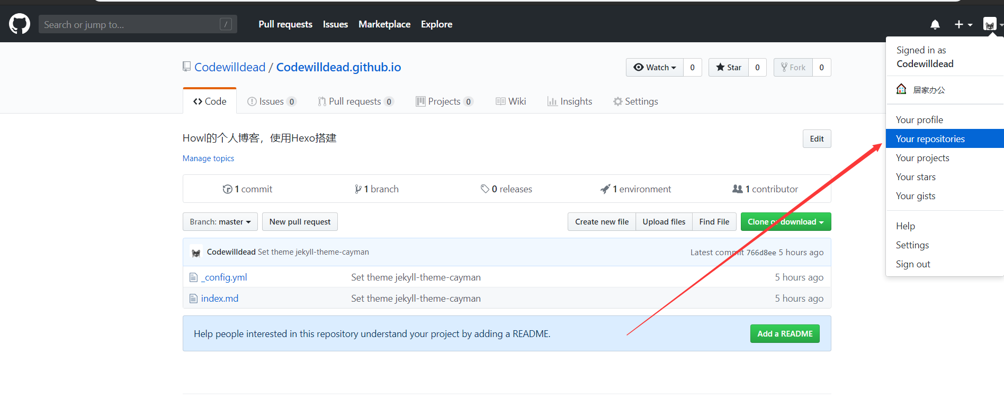
Task: Switch to the Code tab
Action: coord(210,101)
